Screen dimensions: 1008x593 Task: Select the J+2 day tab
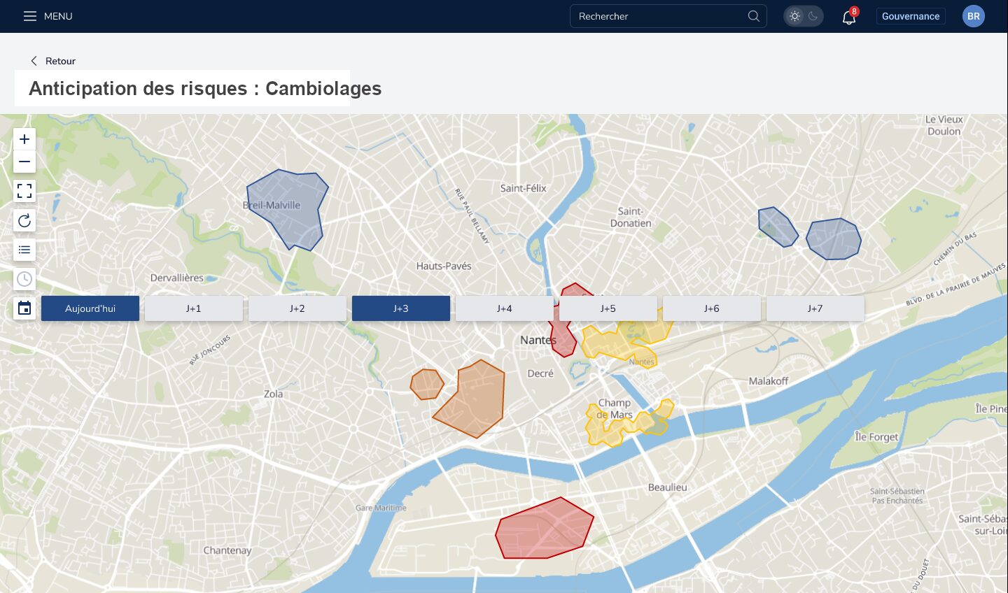(297, 308)
